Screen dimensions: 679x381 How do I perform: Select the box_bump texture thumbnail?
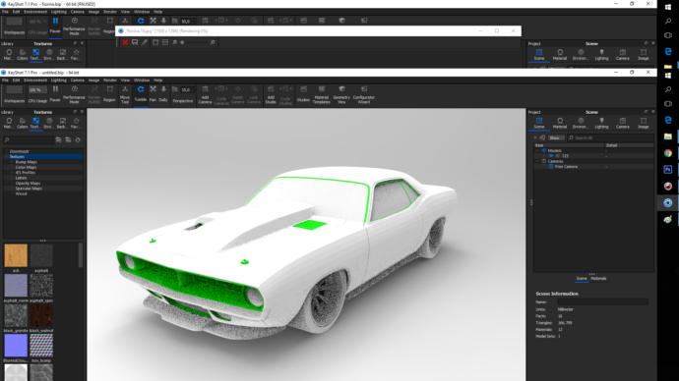pyautogui.click(x=41, y=345)
